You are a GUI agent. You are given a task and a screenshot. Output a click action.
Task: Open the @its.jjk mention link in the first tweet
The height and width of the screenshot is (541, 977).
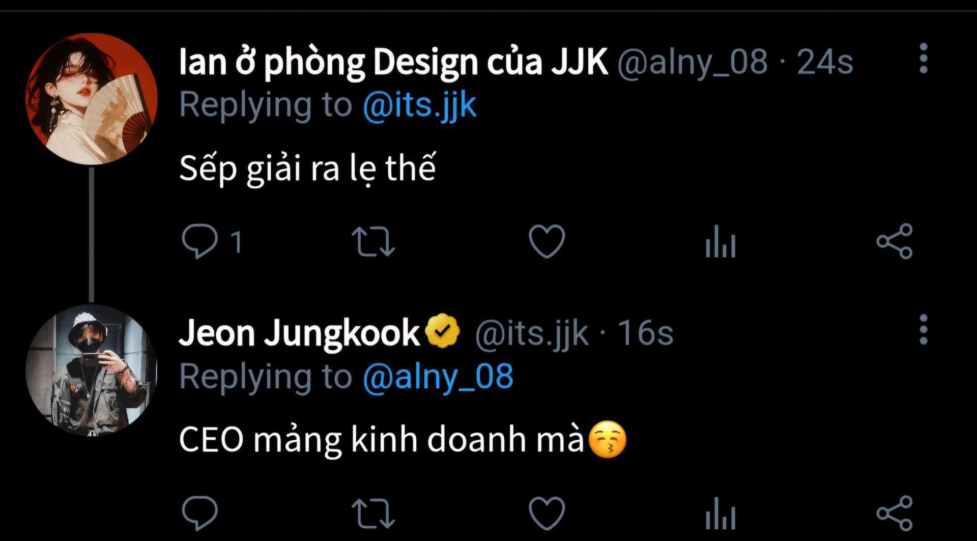coord(419,105)
